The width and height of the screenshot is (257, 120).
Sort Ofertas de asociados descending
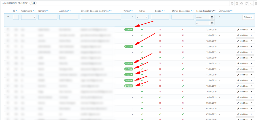coord(192,11)
